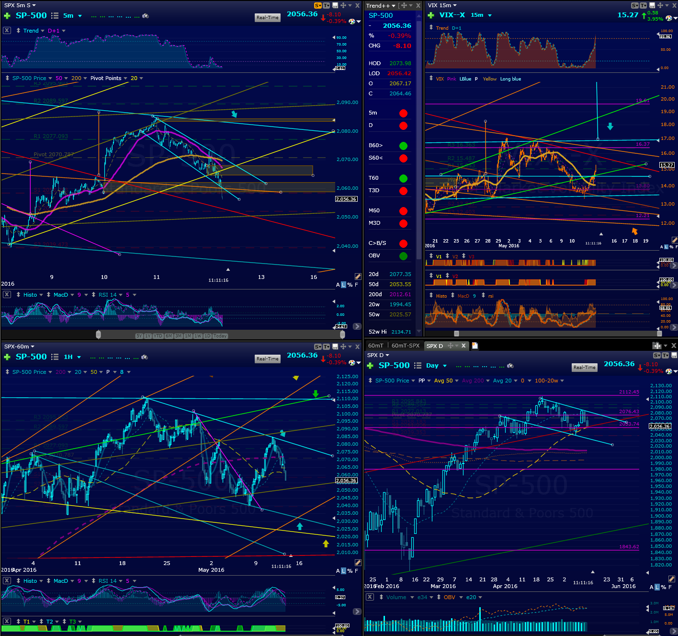Click Real-Time button in SPX-60m chart
678x636 pixels.
tap(268, 359)
